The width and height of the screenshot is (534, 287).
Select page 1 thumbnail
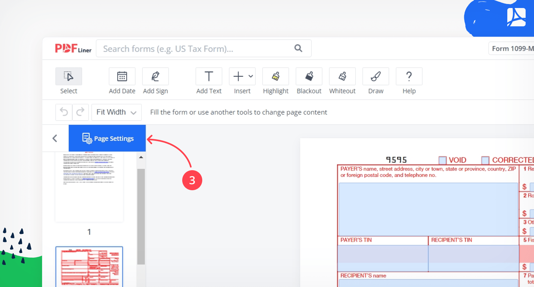[89, 187]
